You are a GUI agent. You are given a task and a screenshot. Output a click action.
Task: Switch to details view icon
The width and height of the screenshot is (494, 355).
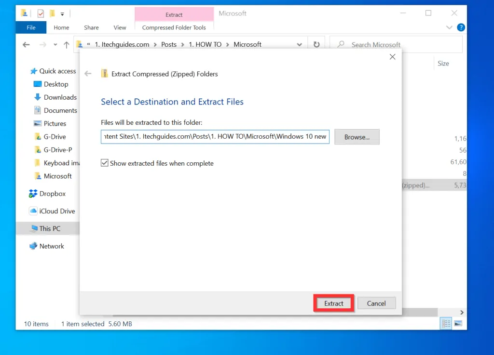(x=446, y=323)
